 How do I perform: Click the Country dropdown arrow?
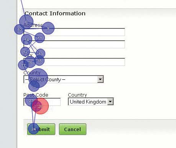click(x=110, y=102)
